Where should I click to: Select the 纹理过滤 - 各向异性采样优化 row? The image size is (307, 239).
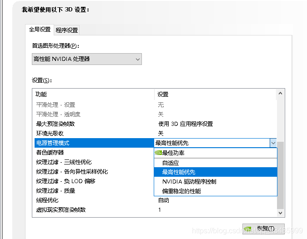(94, 172)
